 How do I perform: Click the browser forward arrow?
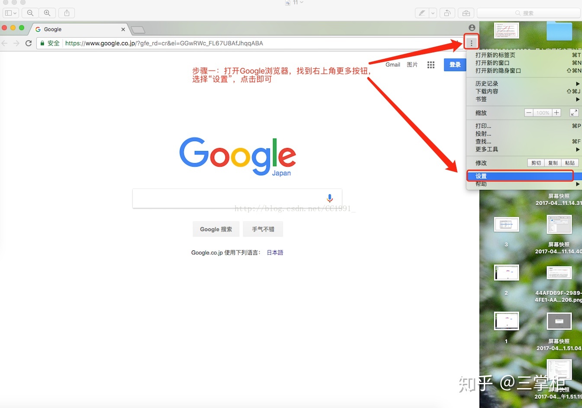coord(16,43)
